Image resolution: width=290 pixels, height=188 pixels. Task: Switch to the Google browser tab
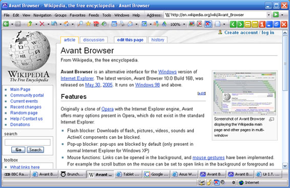coord(156,174)
